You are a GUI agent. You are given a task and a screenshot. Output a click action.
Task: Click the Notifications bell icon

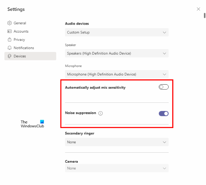9,48
